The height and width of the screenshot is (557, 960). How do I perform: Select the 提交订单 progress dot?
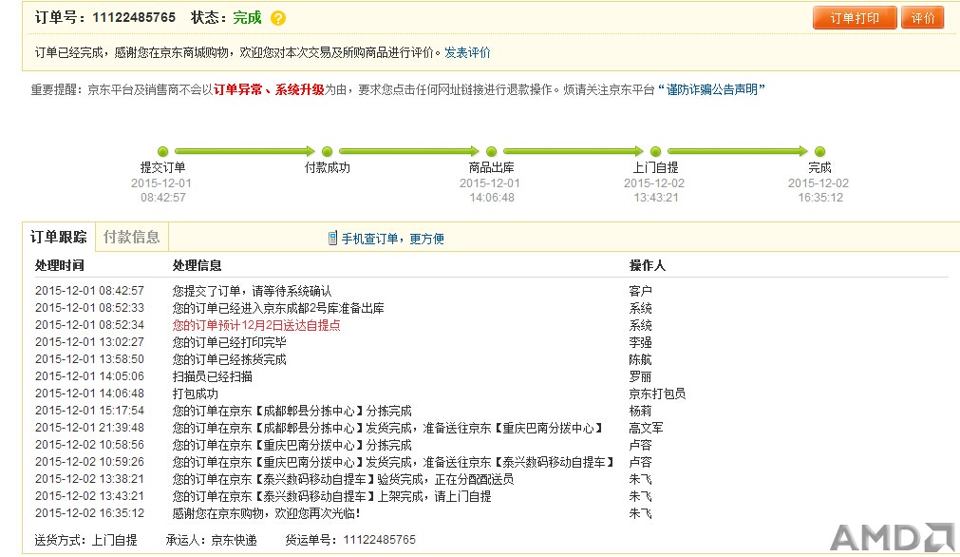[162, 151]
